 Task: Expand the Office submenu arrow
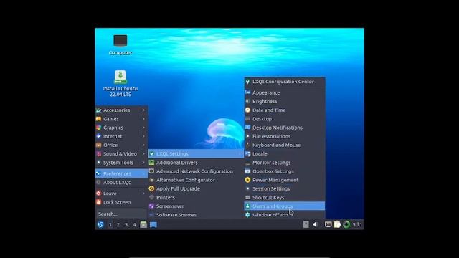pyautogui.click(x=143, y=145)
